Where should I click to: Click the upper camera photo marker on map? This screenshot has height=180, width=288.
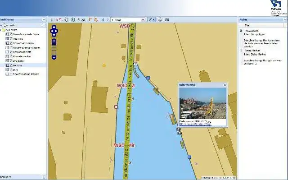(178, 129)
